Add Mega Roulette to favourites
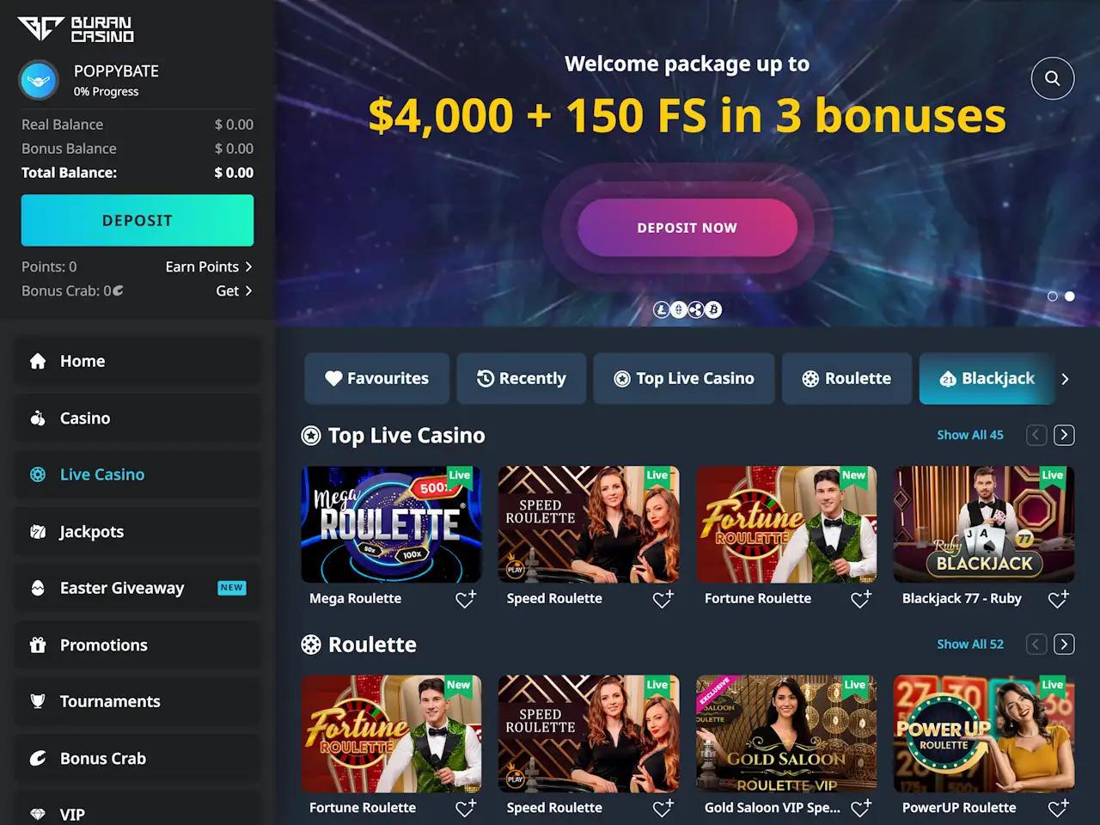1100x825 pixels. point(465,599)
